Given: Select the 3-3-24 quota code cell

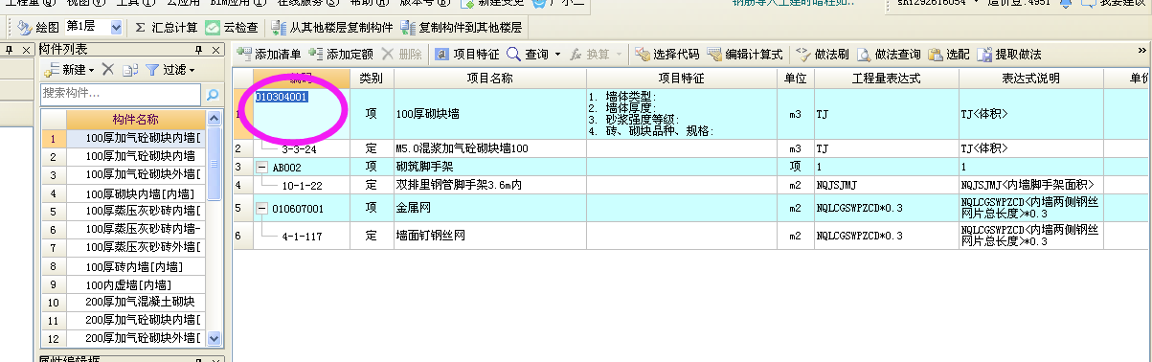Looking at the screenshot, I should pos(301,149).
